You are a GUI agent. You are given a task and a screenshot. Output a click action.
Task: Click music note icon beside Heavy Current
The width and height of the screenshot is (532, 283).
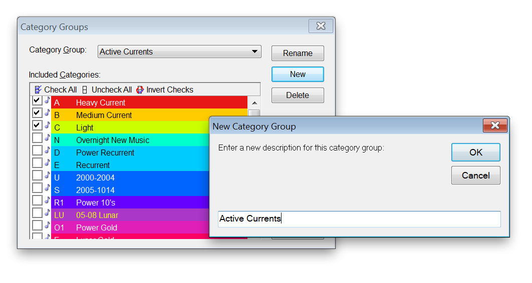[47, 100]
